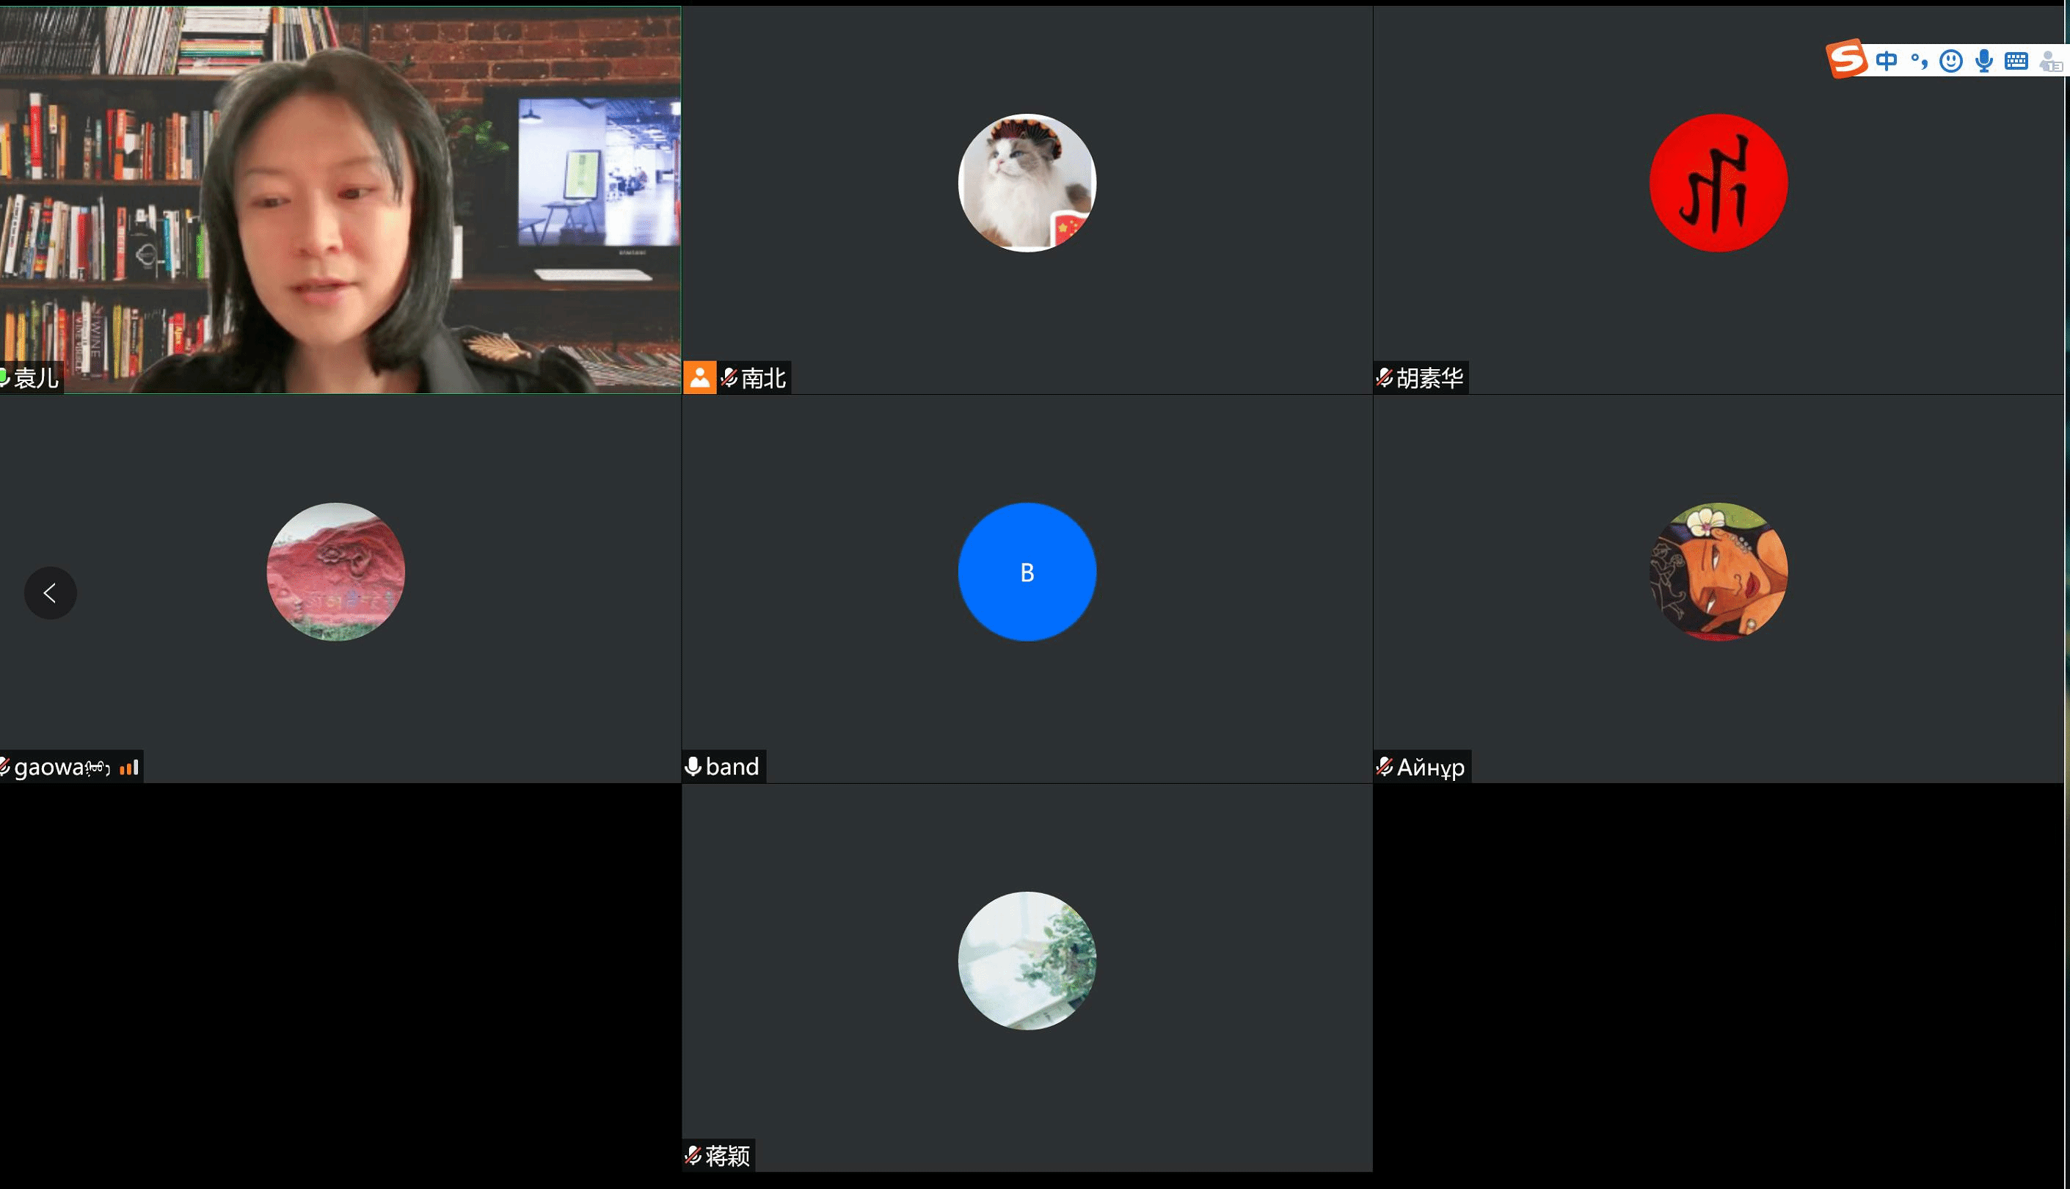Go to the previous page of participants
The image size is (2070, 1189).
(x=50, y=593)
